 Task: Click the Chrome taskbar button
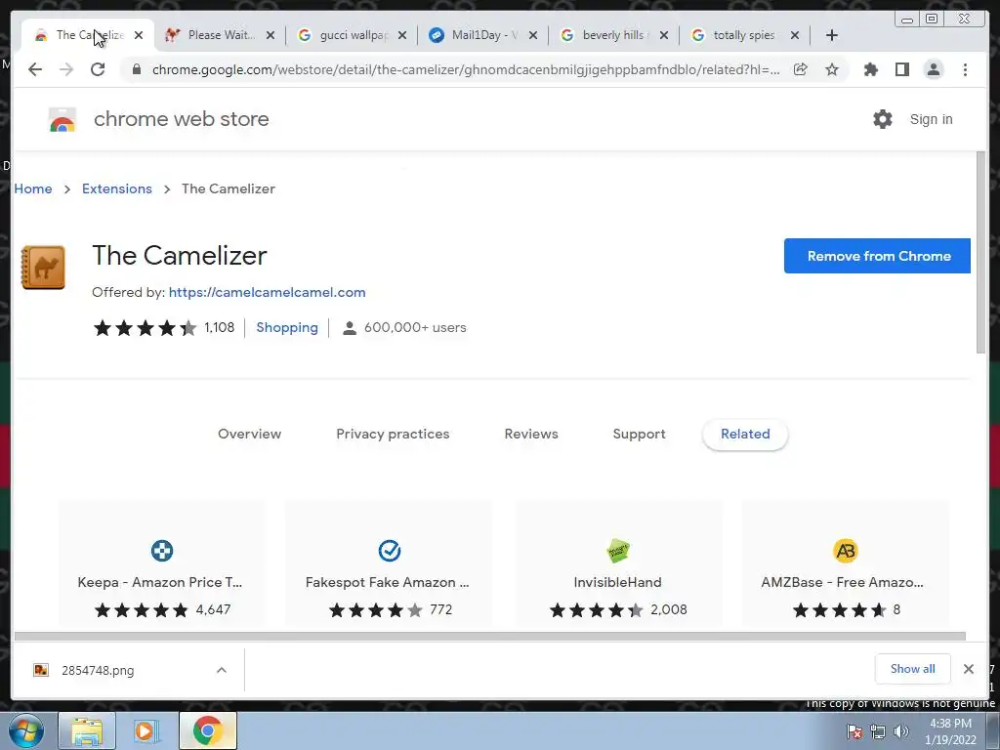[207, 730]
